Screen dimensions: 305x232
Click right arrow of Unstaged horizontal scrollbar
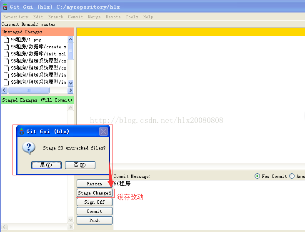click(x=70, y=90)
